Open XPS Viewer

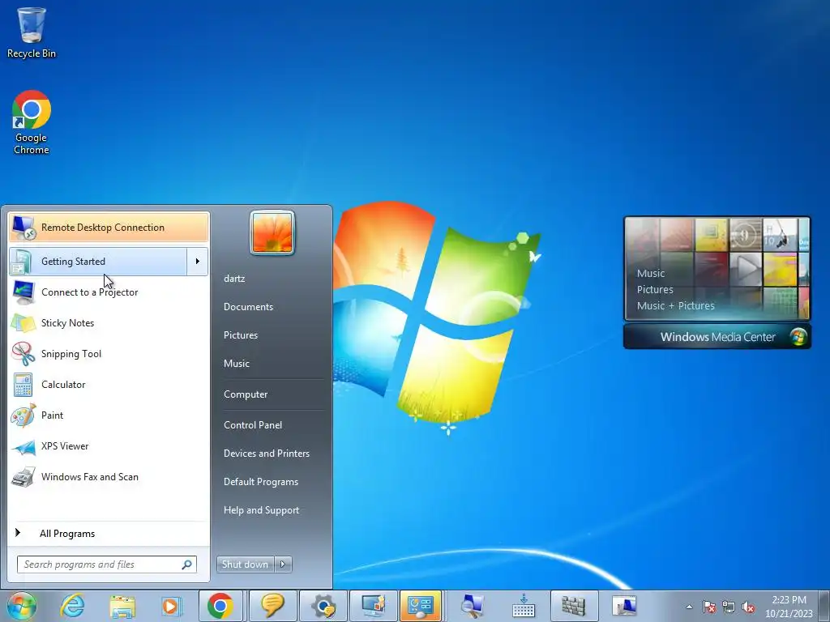click(x=109, y=446)
